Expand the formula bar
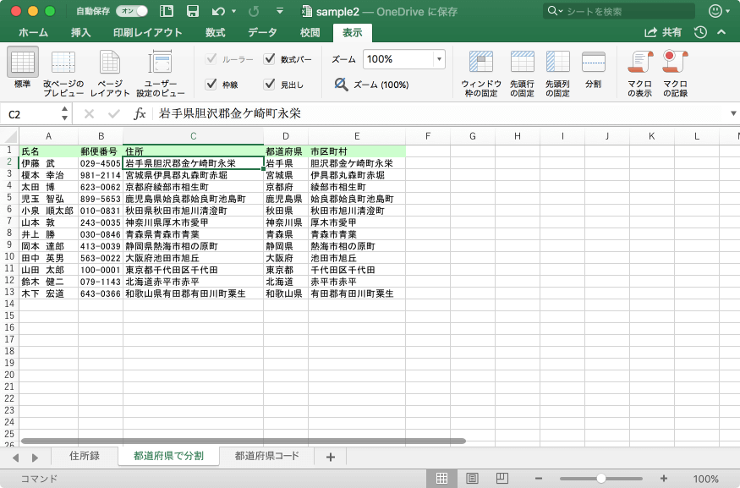Screen dimensions: 740x488 click(733, 113)
